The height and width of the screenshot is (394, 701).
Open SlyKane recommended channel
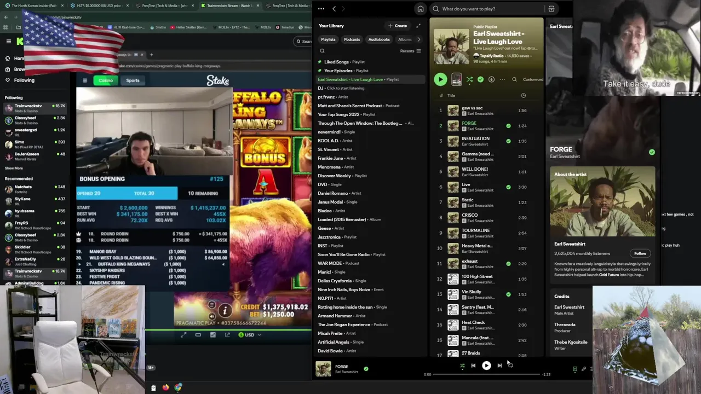click(x=34, y=201)
